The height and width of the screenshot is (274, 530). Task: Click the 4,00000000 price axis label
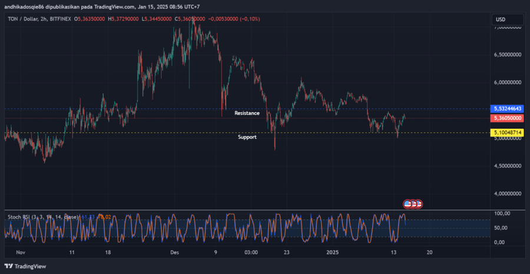coord(509,193)
